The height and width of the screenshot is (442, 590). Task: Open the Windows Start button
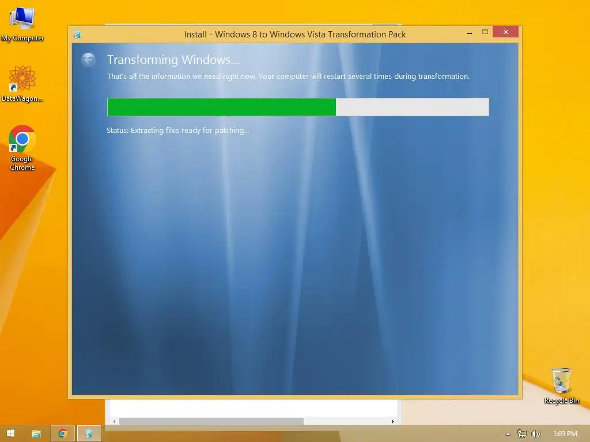[x=11, y=433]
